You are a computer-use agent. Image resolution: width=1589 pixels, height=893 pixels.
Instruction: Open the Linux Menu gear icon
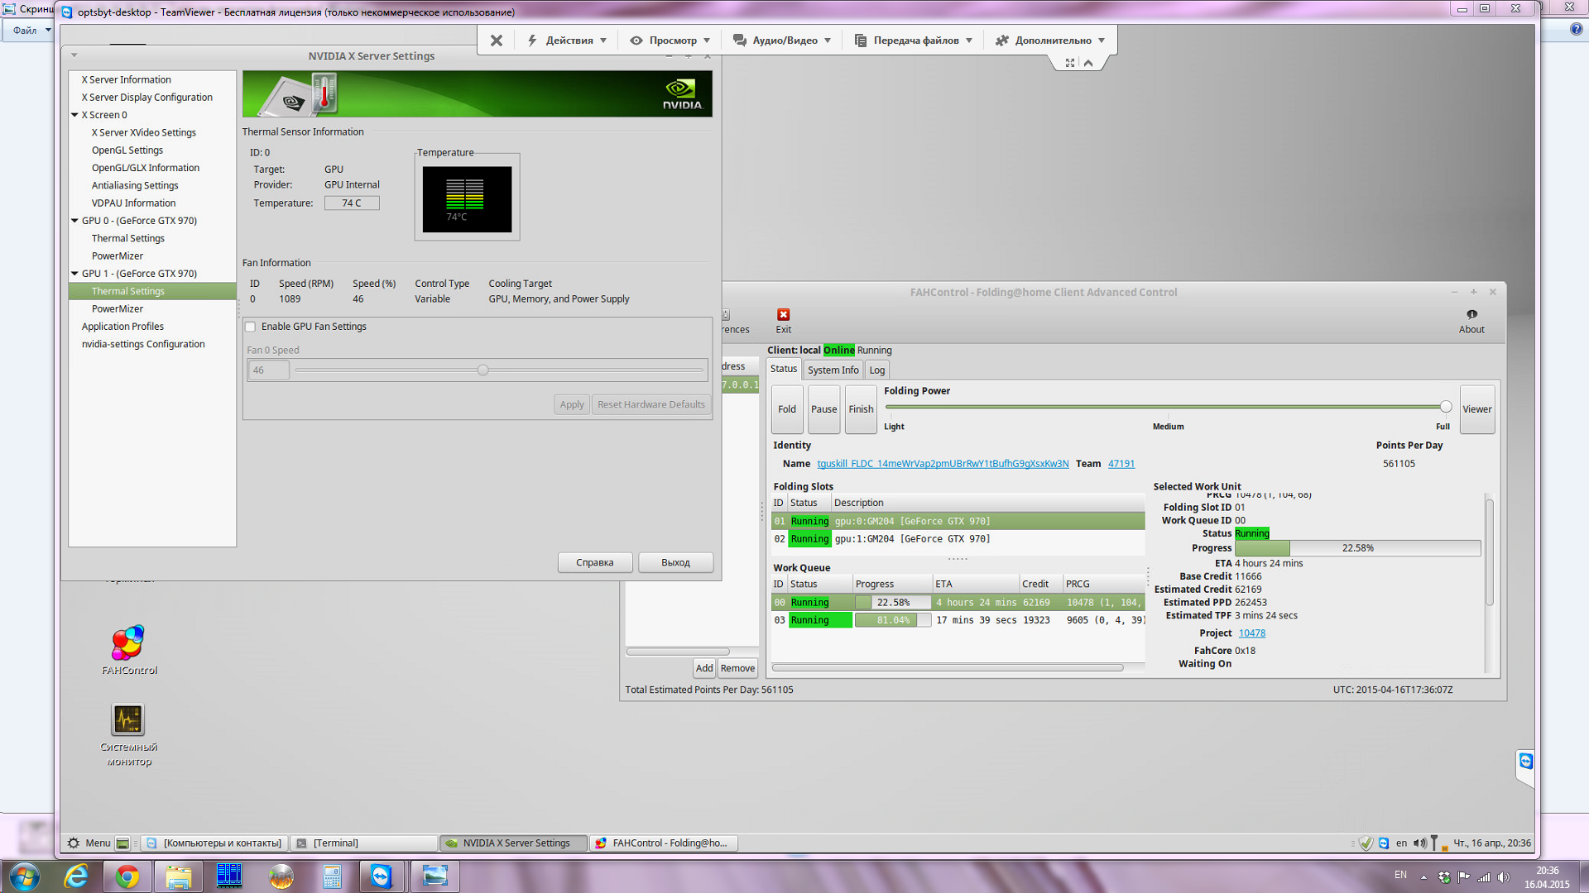[x=74, y=843]
